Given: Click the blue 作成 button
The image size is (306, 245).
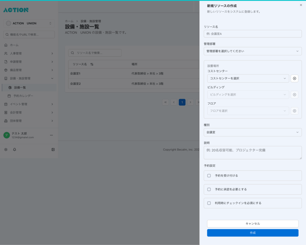Looking at the screenshot, I should click(253, 233).
